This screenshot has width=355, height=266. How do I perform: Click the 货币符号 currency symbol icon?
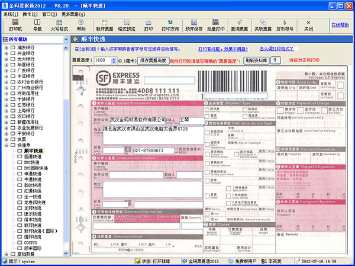285,23
